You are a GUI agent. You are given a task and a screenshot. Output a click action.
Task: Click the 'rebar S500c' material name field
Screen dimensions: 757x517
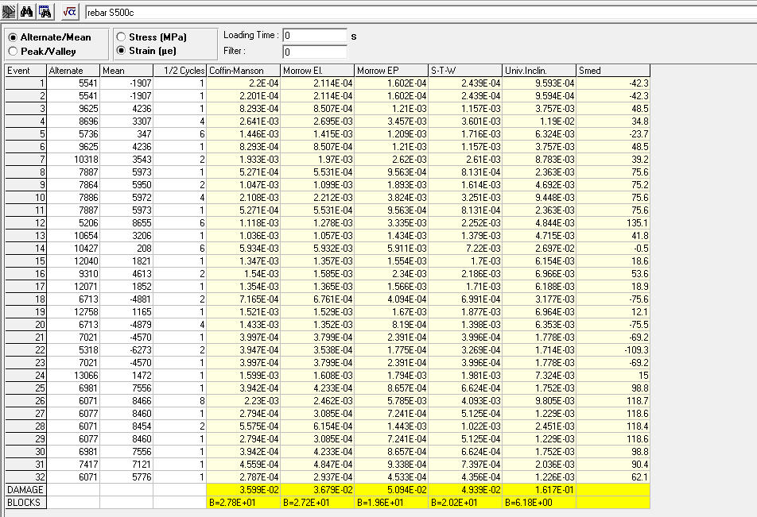pyautogui.click(x=420, y=13)
